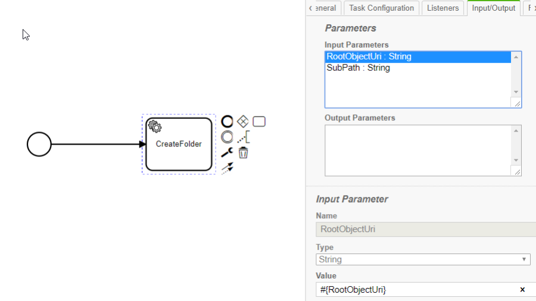Click the wrench icon to change type
Viewport: 536px width, 301px height.
tap(227, 153)
